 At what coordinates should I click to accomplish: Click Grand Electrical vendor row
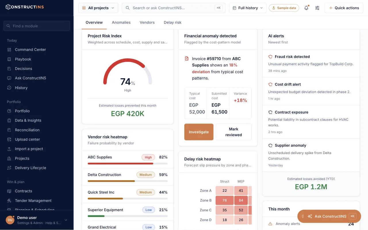pyautogui.click(x=128, y=225)
